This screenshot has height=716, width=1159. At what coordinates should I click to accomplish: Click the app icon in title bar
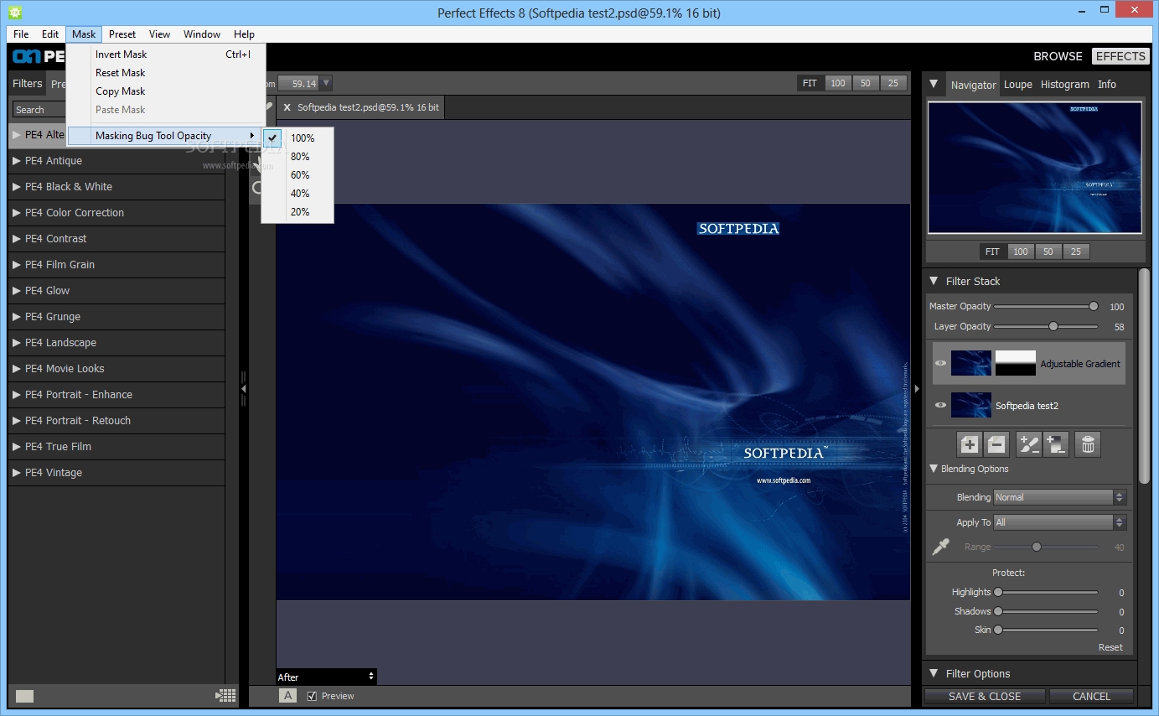pos(14,13)
